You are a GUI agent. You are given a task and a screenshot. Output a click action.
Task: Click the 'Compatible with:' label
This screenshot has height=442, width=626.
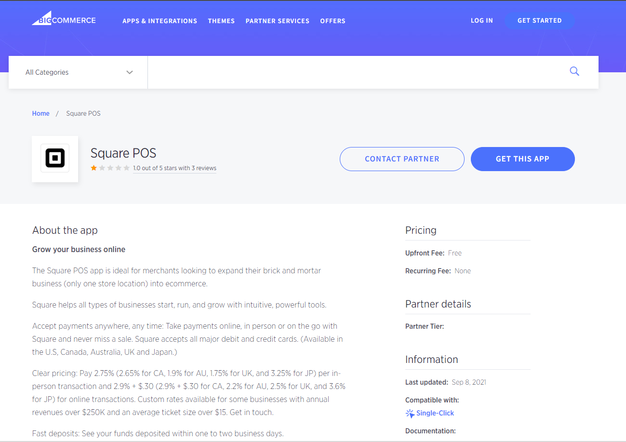click(x=432, y=400)
